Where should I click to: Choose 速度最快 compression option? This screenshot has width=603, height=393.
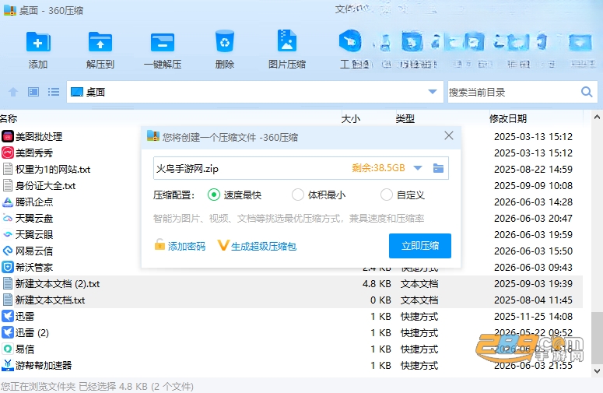[234, 195]
